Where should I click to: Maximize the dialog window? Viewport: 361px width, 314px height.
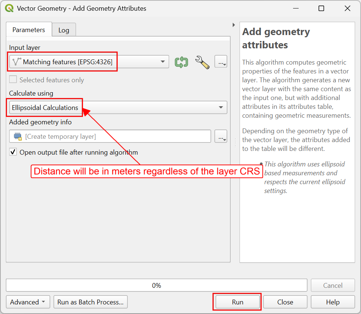pos(321,8)
